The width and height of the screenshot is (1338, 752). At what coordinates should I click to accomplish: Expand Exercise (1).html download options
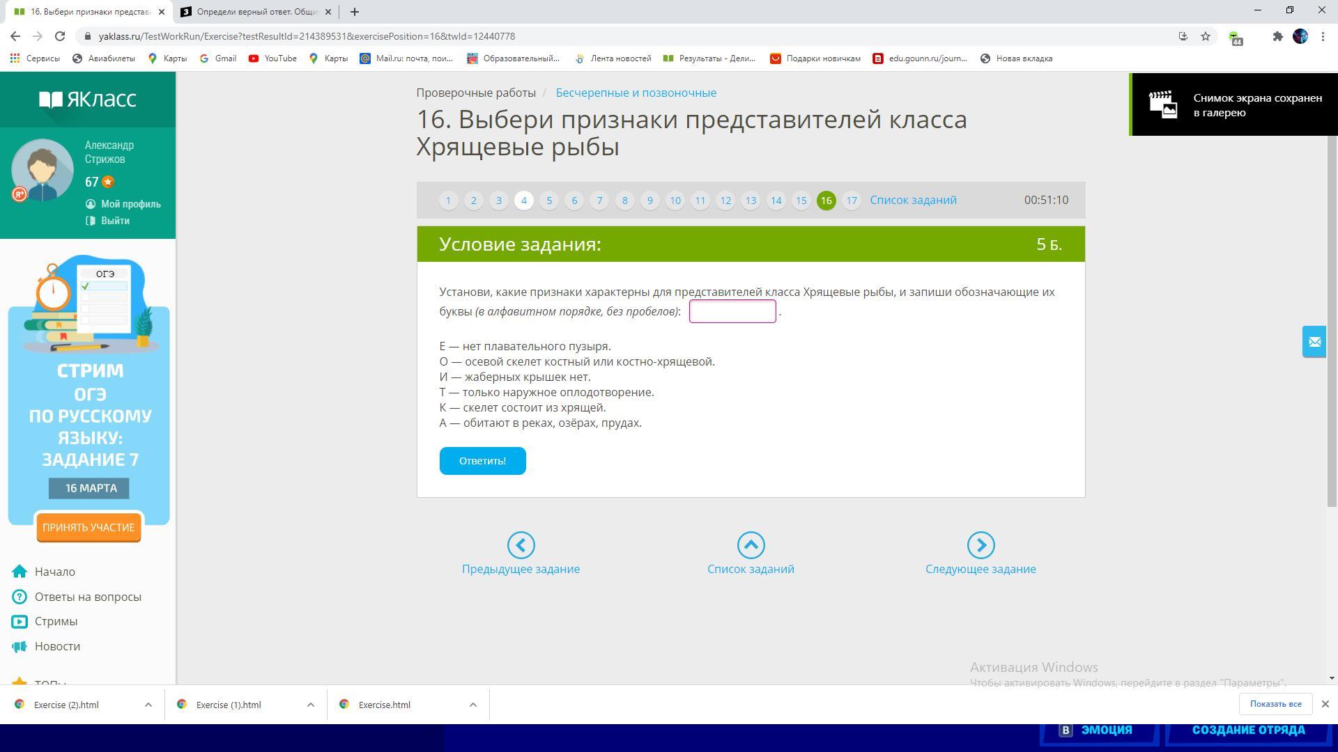click(x=311, y=705)
